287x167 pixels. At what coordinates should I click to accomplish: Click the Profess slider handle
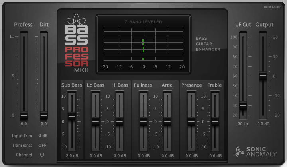click(24, 115)
